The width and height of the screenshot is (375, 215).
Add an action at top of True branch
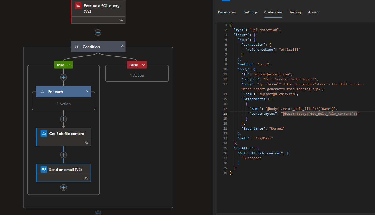(x=64, y=77)
